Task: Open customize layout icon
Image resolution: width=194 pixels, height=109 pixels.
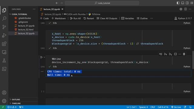Action: [x=192, y=3]
